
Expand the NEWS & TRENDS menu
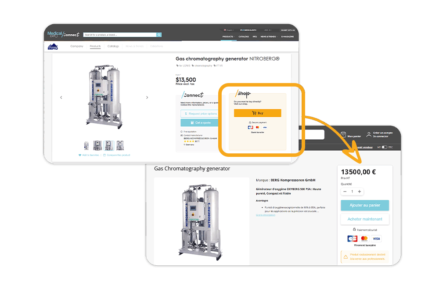click(x=269, y=37)
